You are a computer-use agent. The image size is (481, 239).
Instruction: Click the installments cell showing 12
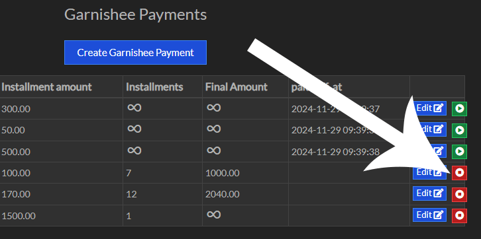pyautogui.click(x=131, y=194)
